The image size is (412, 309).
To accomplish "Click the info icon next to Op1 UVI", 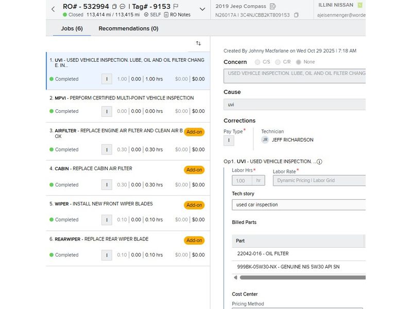I will pos(319,162).
